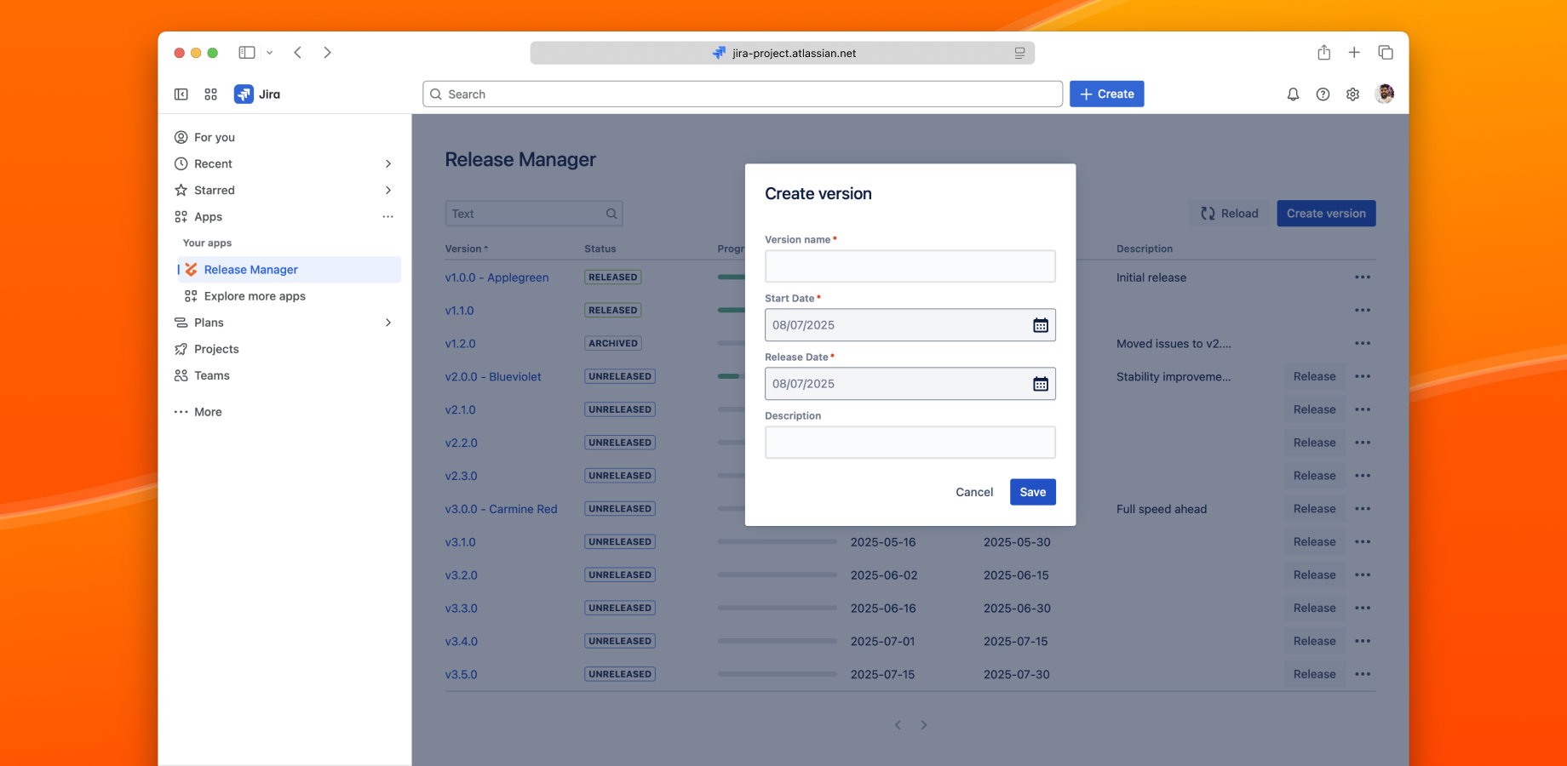The height and width of the screenshot is (766, 1567).
Task: Click progress bar of v3.3.0 row
Action: [777, 609]
